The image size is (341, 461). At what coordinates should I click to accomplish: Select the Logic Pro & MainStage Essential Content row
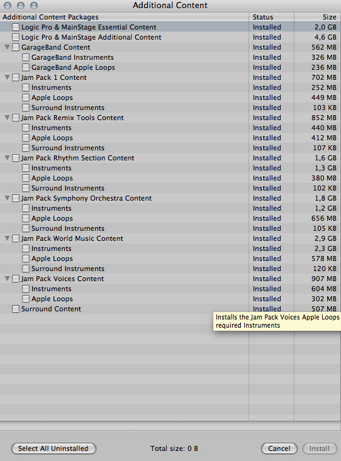(x=170, y=27)
